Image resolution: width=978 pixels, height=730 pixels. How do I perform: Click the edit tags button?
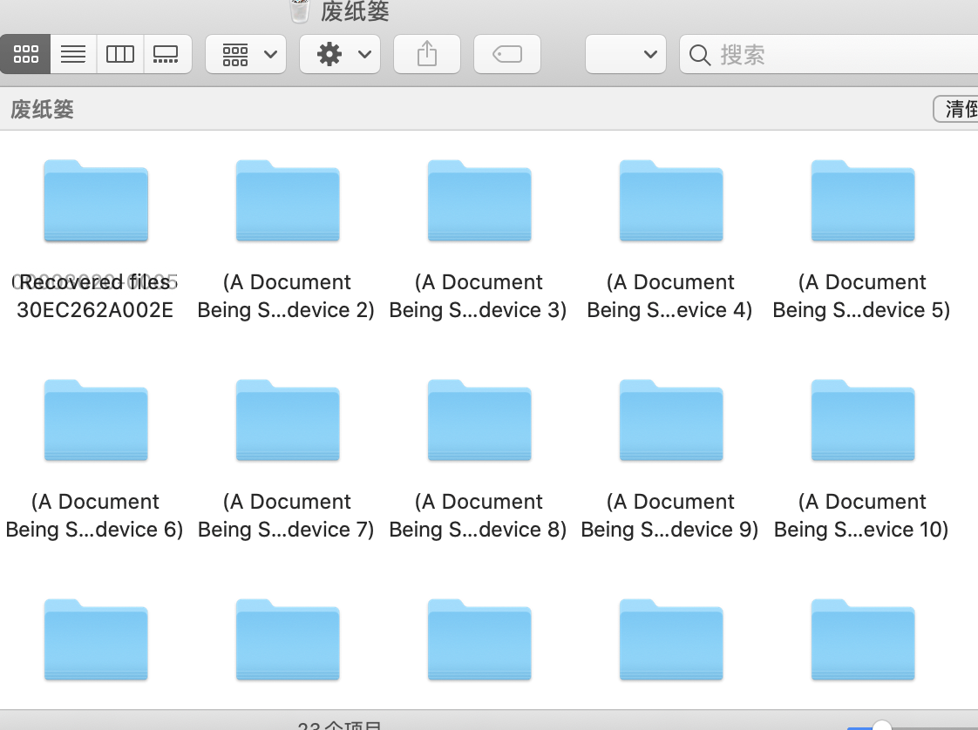click(x=507, y=55)
